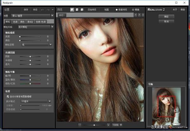Viewport: 190px width, 131px height.
Task: Open the 预置 preset dropdown
Action: (x=32, y=15)
